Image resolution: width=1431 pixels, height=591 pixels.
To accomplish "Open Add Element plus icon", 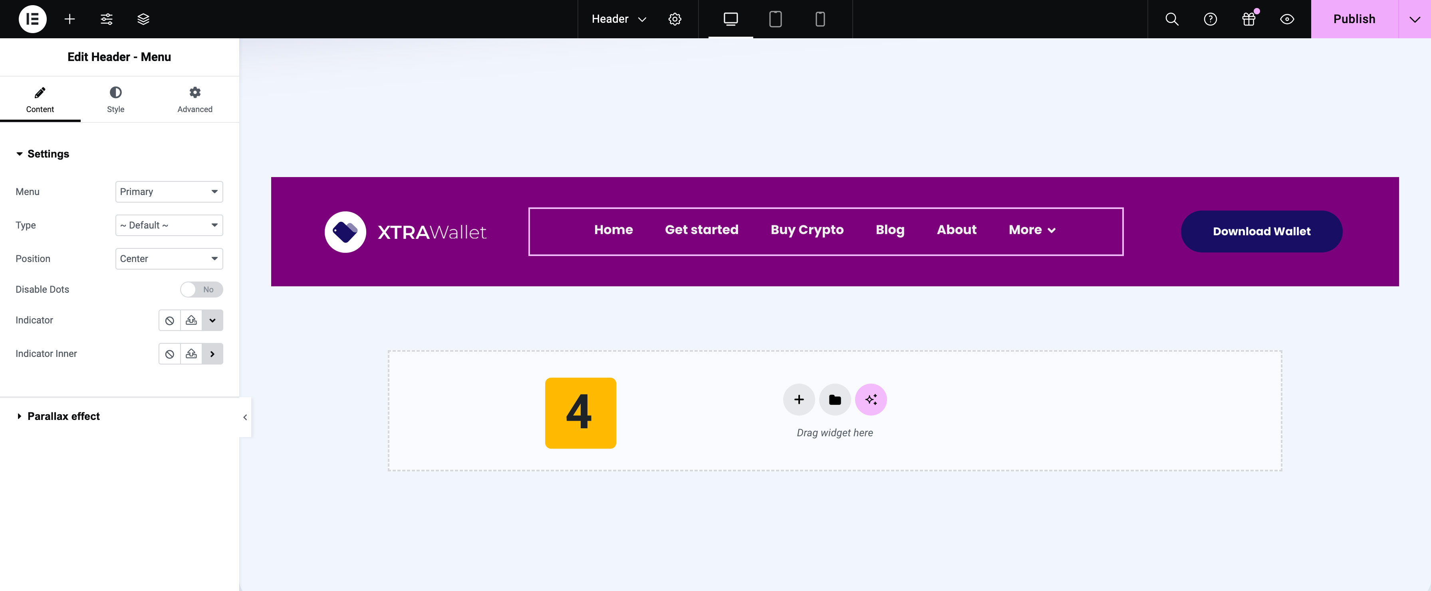I will [69, 19].
